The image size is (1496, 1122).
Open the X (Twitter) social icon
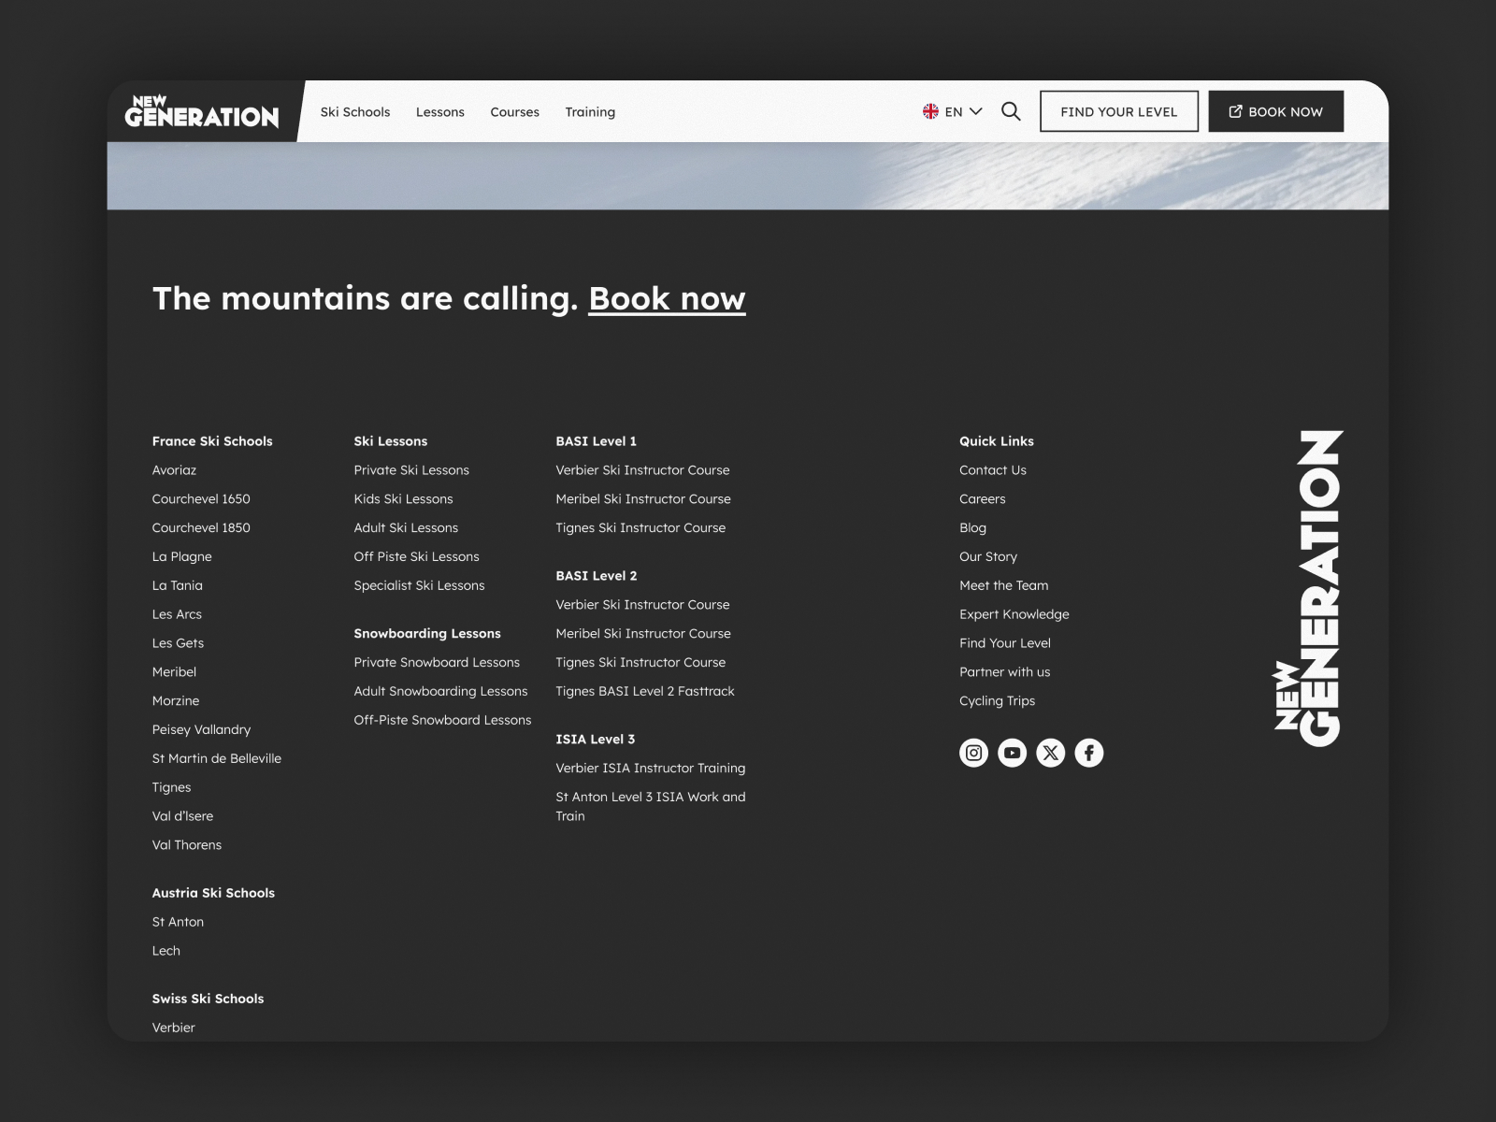point(1050,753)
